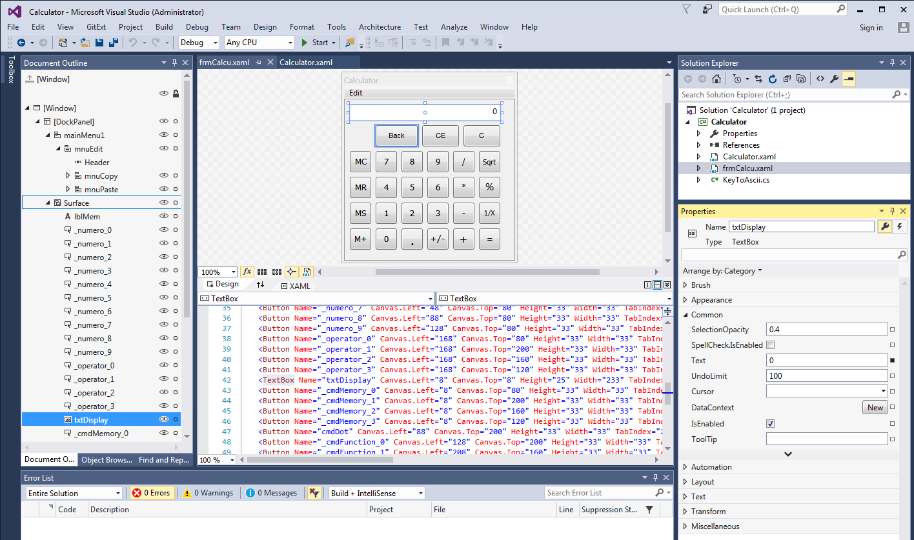Switch to the Events lightning bolt view
The width and height of the screenshot is (914, 540).
899,226
